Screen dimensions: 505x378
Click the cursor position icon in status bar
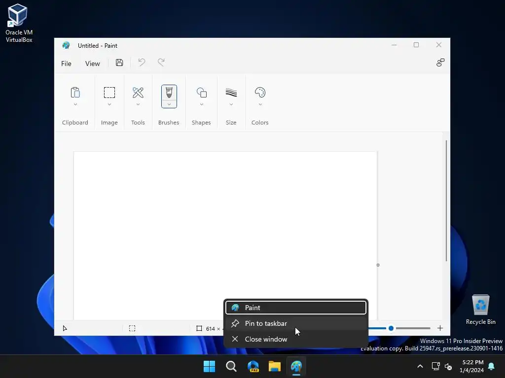tap(65, 328)
